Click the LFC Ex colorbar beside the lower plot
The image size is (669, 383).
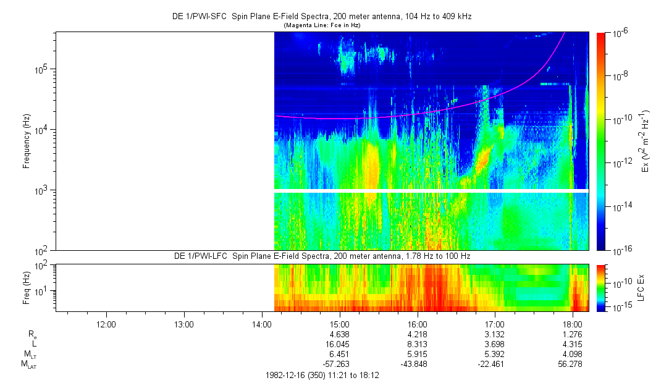602,287
